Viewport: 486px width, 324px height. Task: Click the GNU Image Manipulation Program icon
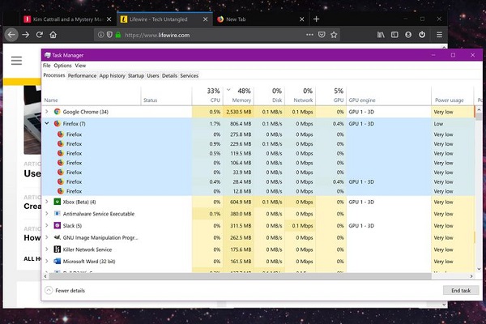tap(57, 237)
